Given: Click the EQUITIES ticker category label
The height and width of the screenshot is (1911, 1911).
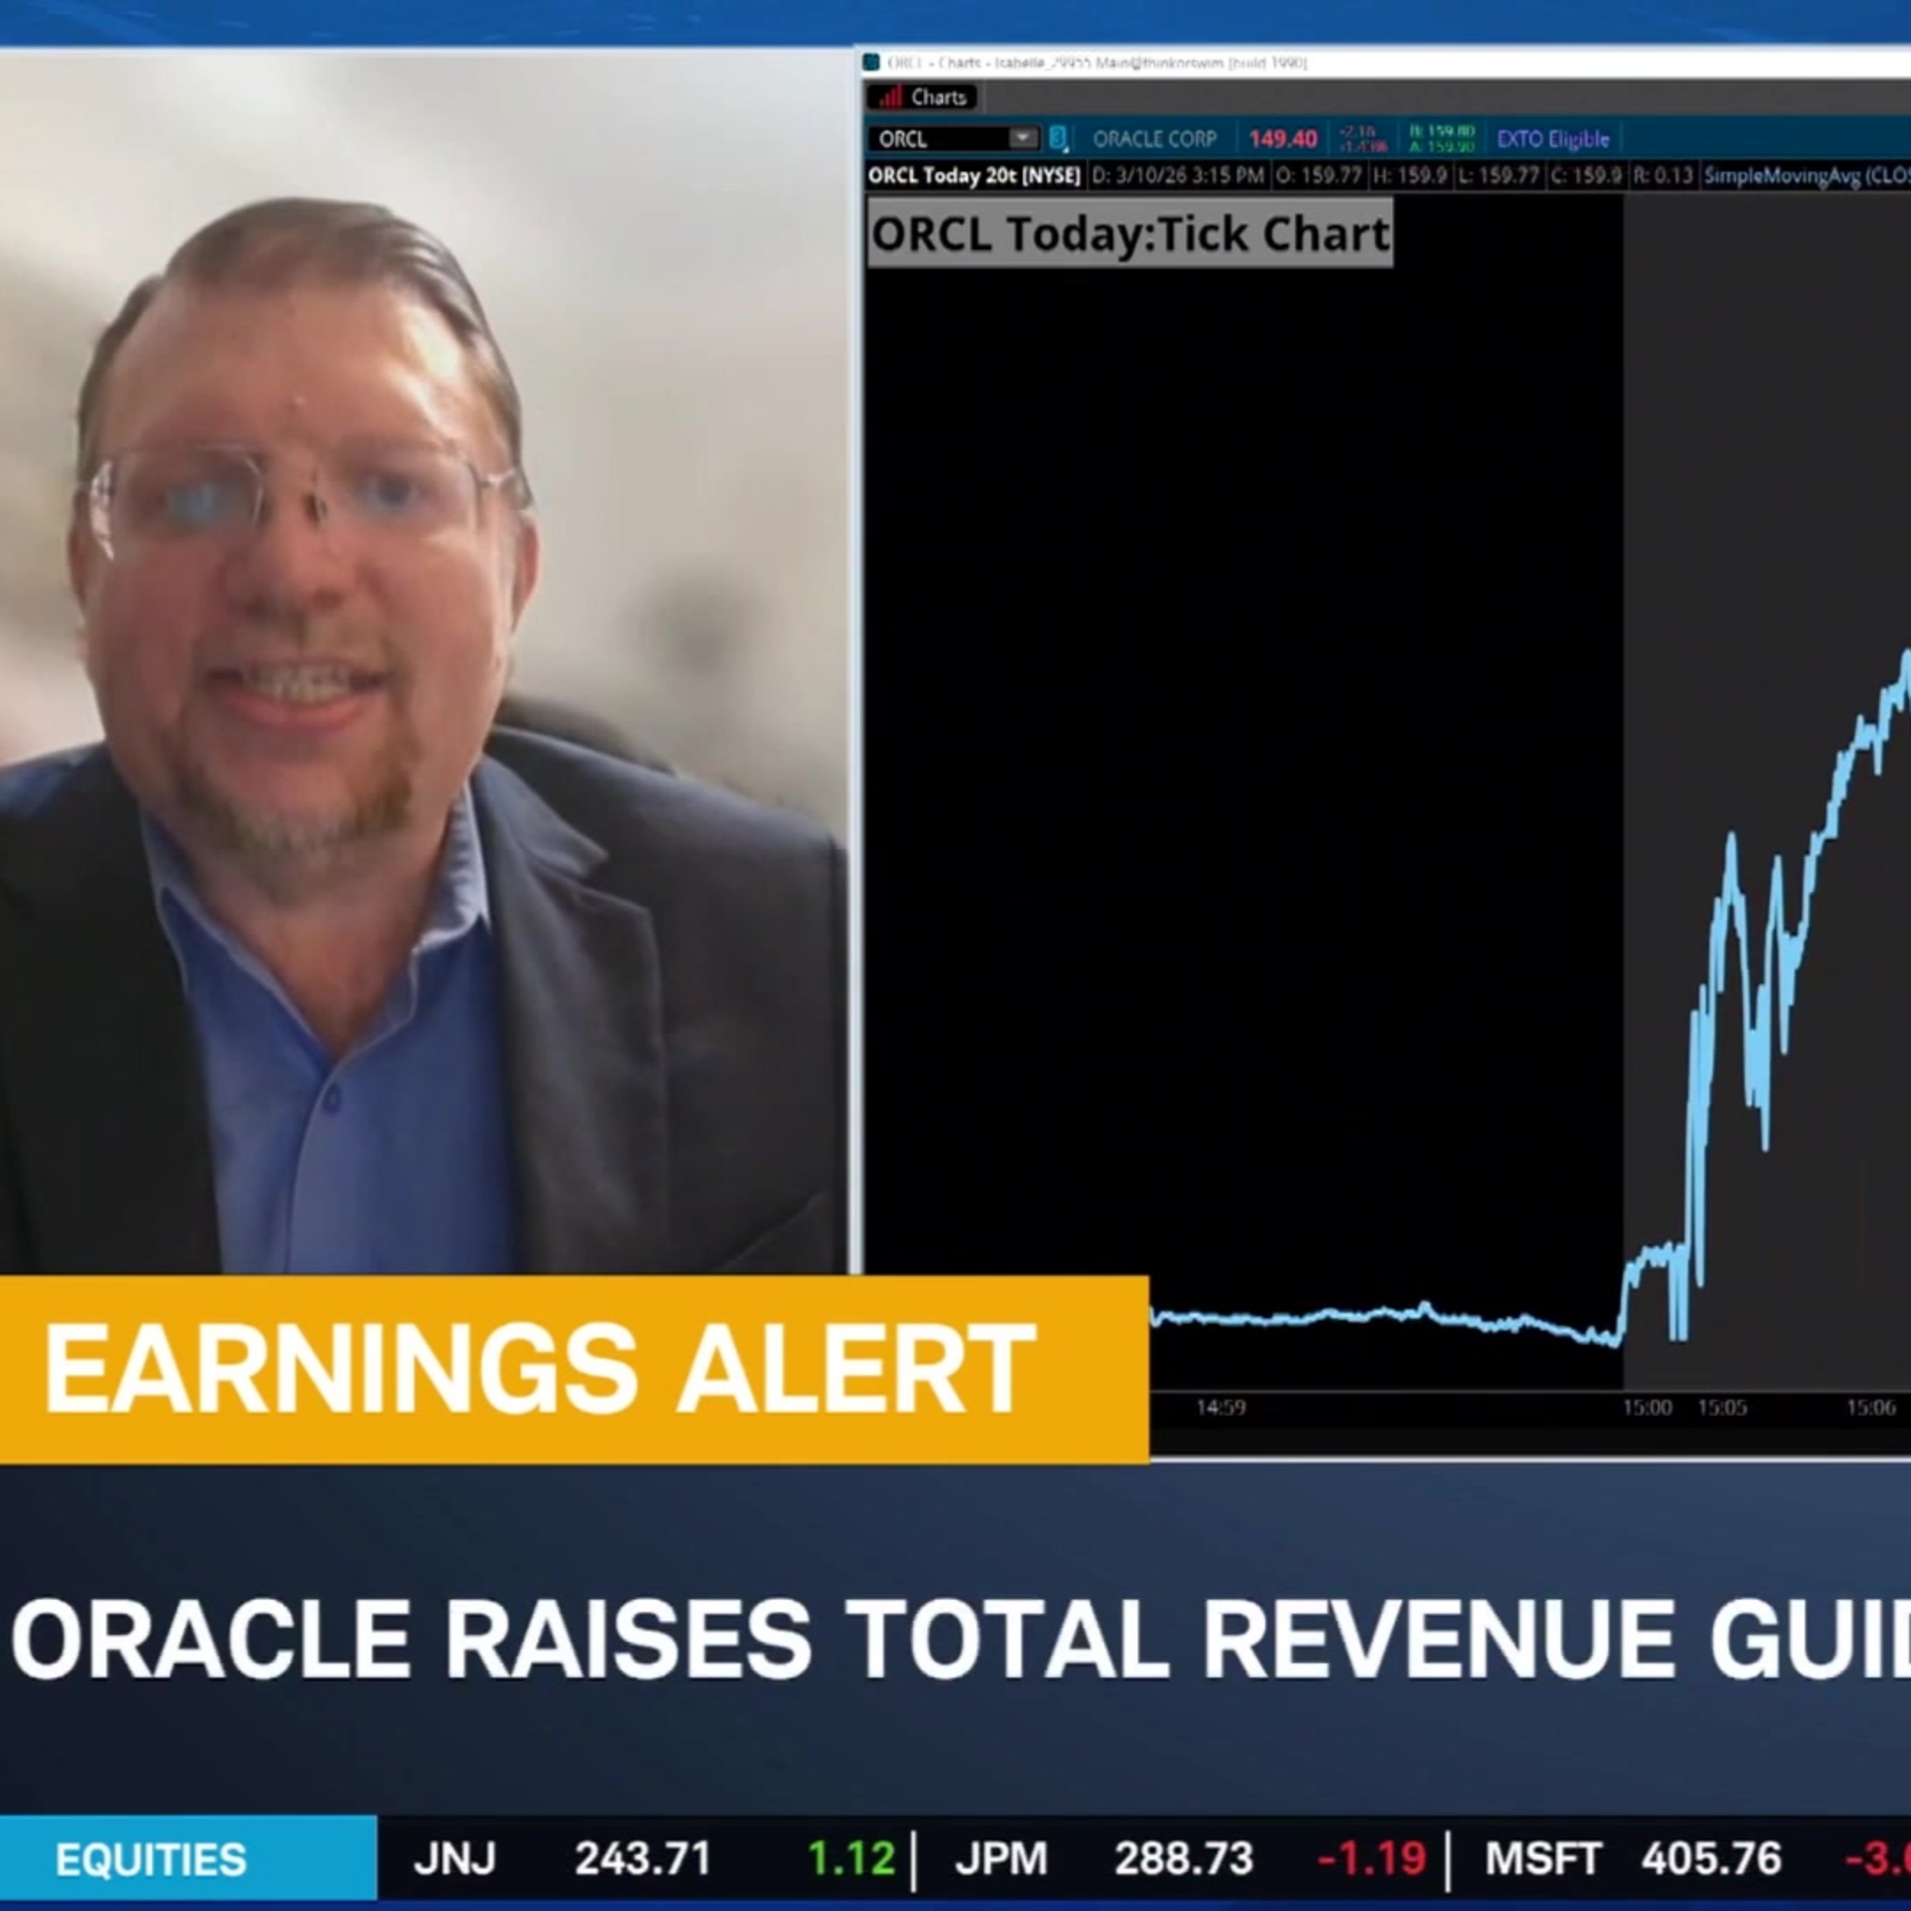Looking at the screenshot, I should coord(150,1859).
